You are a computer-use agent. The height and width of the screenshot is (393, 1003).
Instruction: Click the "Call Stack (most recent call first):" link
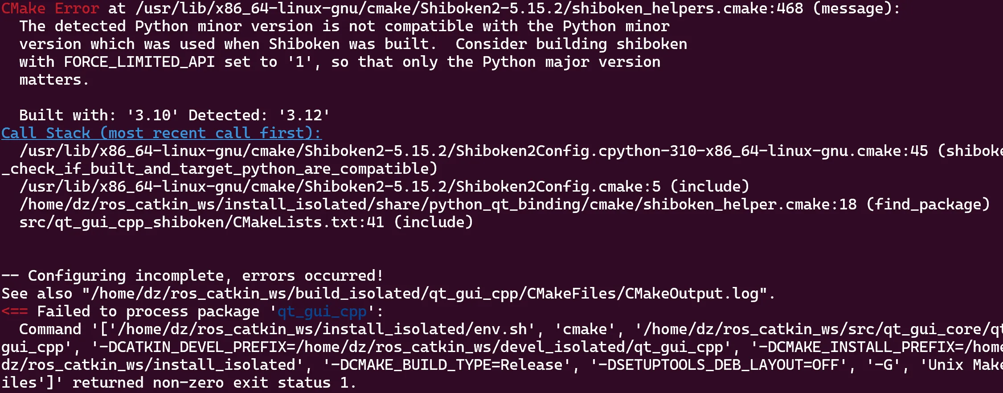tap(161, 133)
